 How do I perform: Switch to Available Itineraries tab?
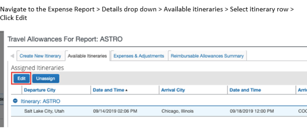(x=87, y=56)
